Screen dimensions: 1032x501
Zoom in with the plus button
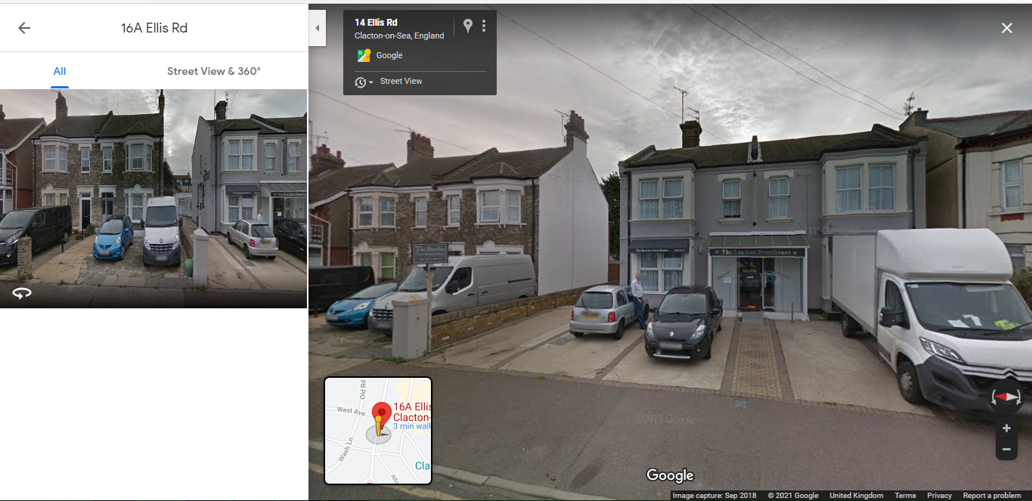coord(1006,428)
